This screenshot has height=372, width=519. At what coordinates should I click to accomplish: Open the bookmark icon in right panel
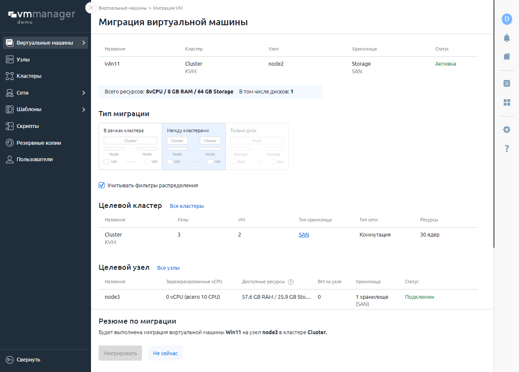[x=507, y=56]
